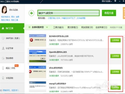Open thumbnail of OpenSSL组件DLL缺失 result
125x94 pixels.
pyautogui.click(x=37, y=56)
